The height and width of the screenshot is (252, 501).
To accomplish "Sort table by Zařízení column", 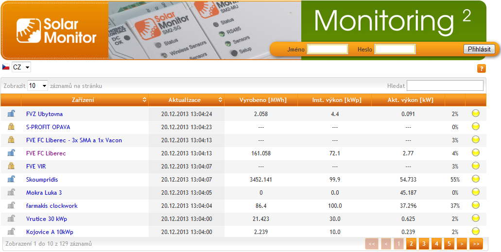I will pos(83,100).
